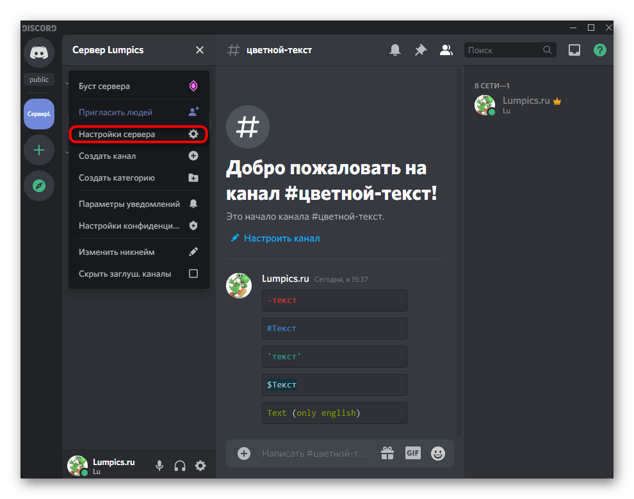Click the цветной-текст channel title
Screen dimensions: 634x499
(279, 50)
